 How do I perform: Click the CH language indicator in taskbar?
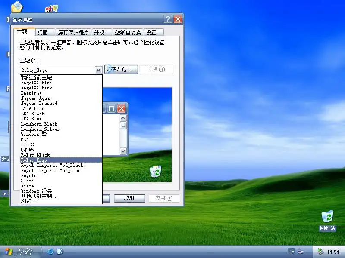pyautogui.click(x=291, y=252)
